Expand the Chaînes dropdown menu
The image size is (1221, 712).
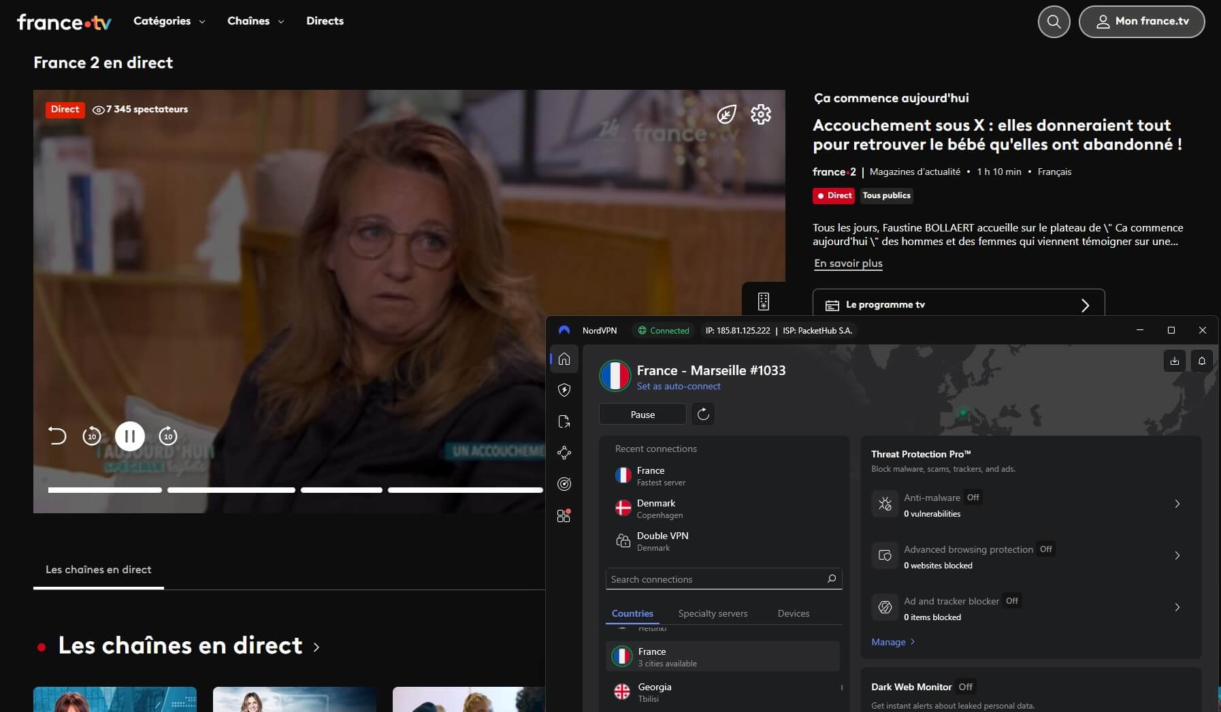tap(256, 21)
